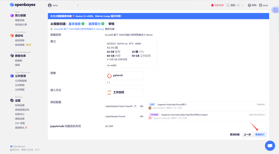Image resolution: width=279 pixels, height=154 pixels.
Task: Click the 继续执行 button
Action: click(260, 134)
